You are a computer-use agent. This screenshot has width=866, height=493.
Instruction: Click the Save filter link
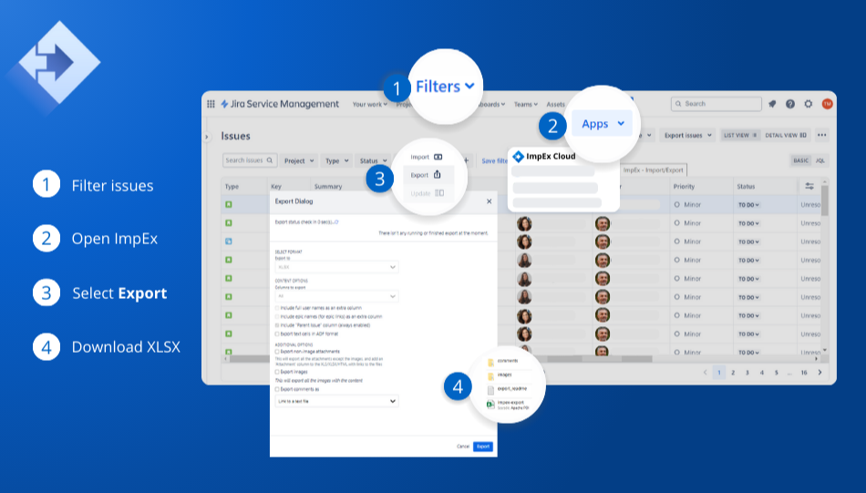click(x=494, y=161)
